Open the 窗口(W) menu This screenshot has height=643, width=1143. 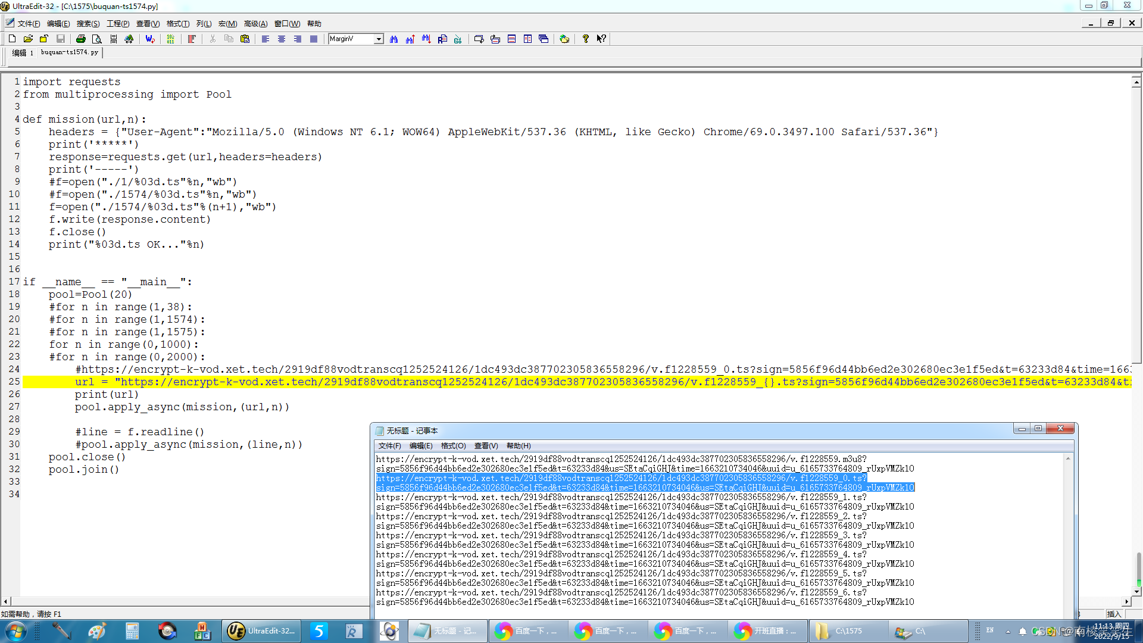(287, 24)
